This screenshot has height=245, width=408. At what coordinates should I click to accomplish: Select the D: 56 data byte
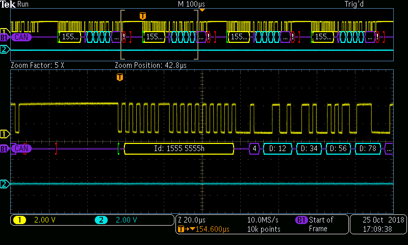tap(338, 149)
